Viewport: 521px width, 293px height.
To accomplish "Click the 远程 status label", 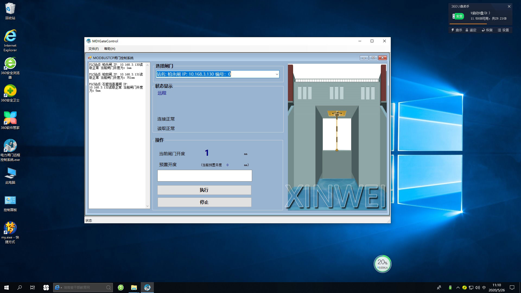I will [162, 93].
